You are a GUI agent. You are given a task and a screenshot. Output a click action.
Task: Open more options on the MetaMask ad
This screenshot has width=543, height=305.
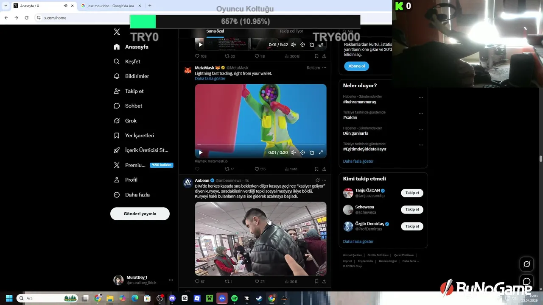[324, 68]
